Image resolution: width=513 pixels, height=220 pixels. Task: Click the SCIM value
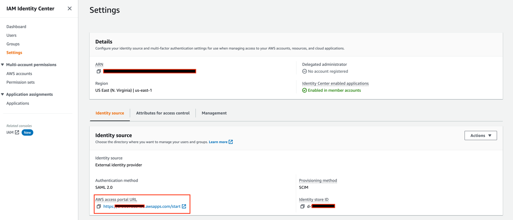coord(303,187)
